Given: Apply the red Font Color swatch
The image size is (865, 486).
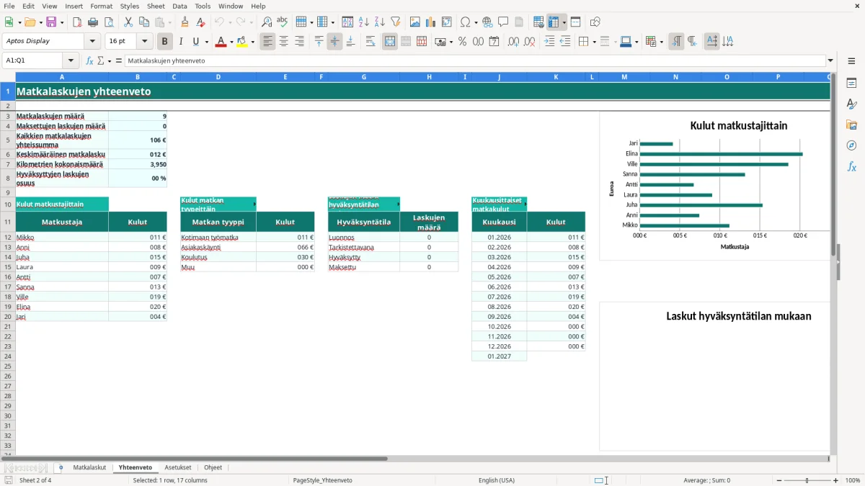Looking at the screenshot, I should [221, 42].
